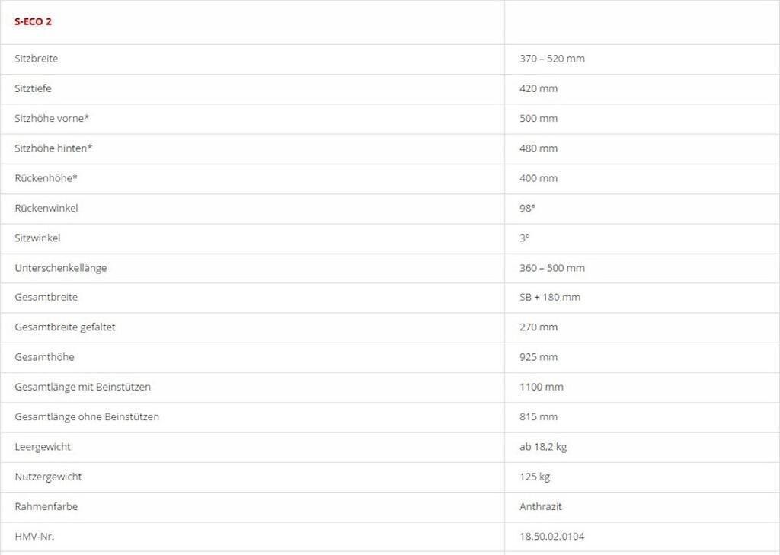Viewport: 780px width, 555px height.
Task: Click the SB + 180 mm value
Action: pos(550,297)
